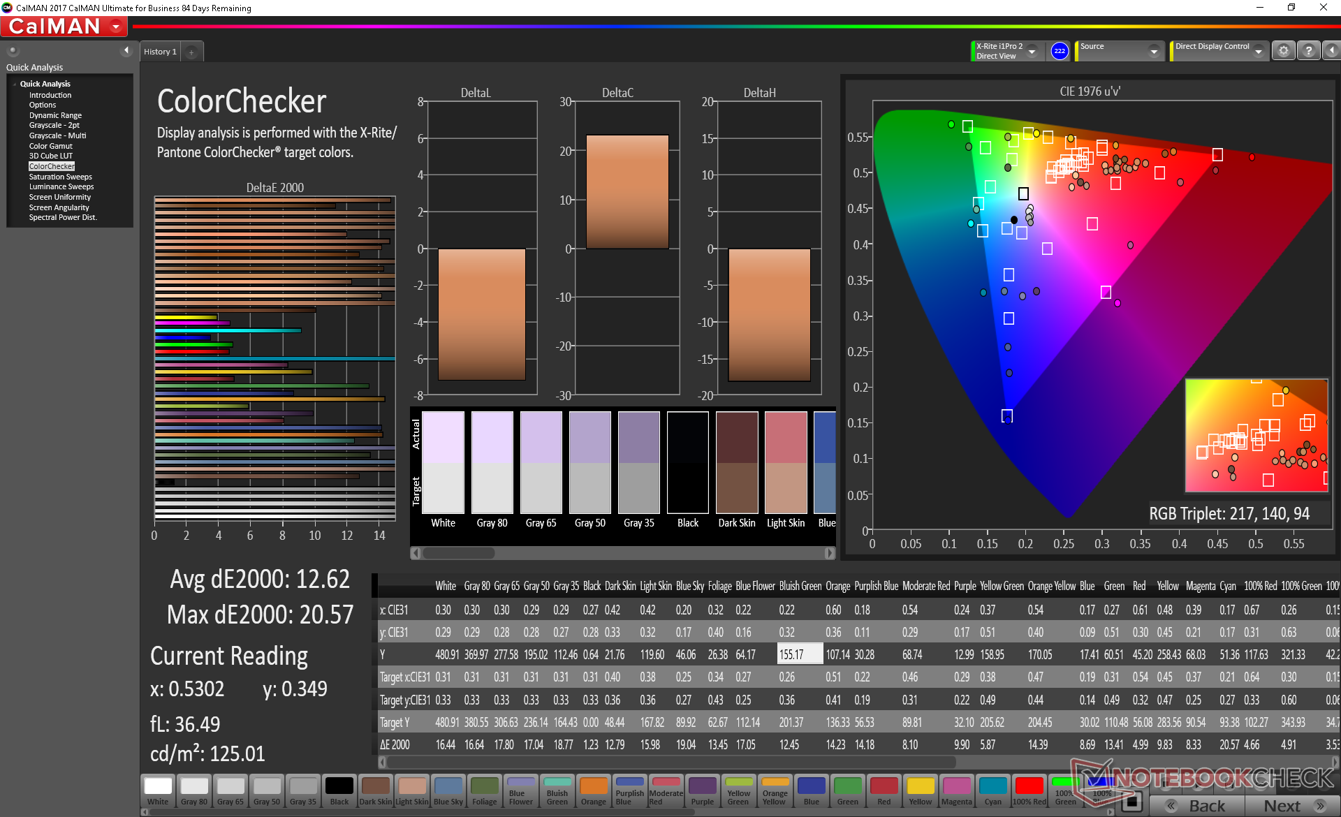The image size is (1341, 817).
Task: Switch to the History 1 tab
Action: pyautogui.click(x=160, y=52)
